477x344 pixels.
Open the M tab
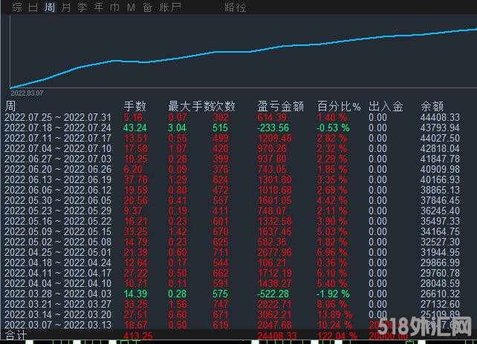131,7
